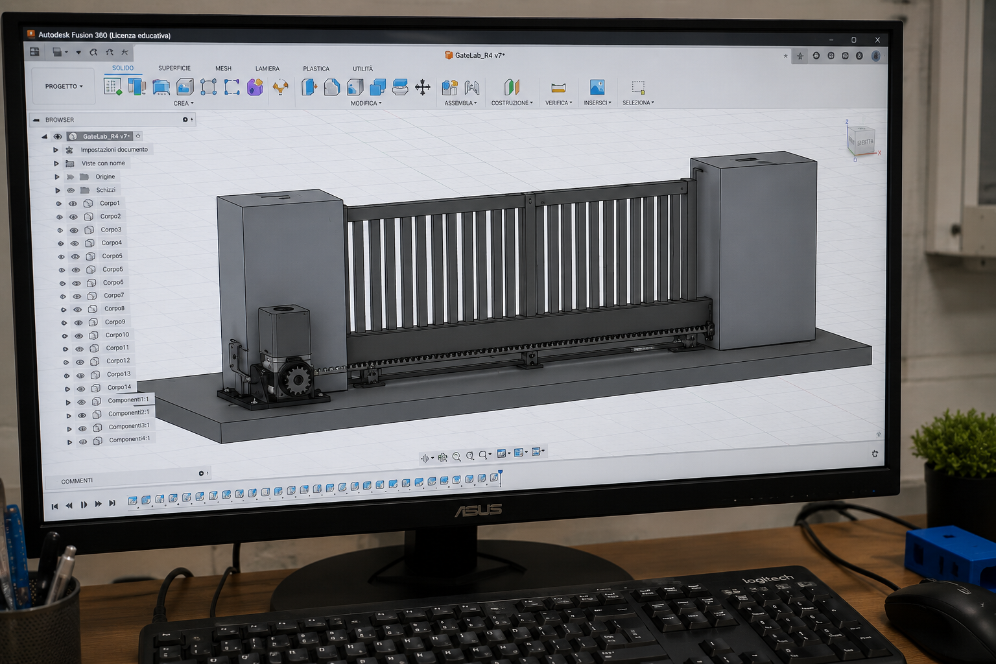Activate the radio button beside GateLab_R4 v7
996x664 pixels.
138,136
